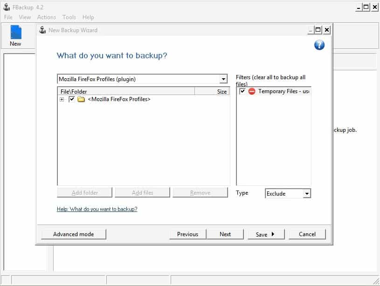The height and width of the screenshot is (286, 380).
Task: Click the Next button
Action: (225, 234)
